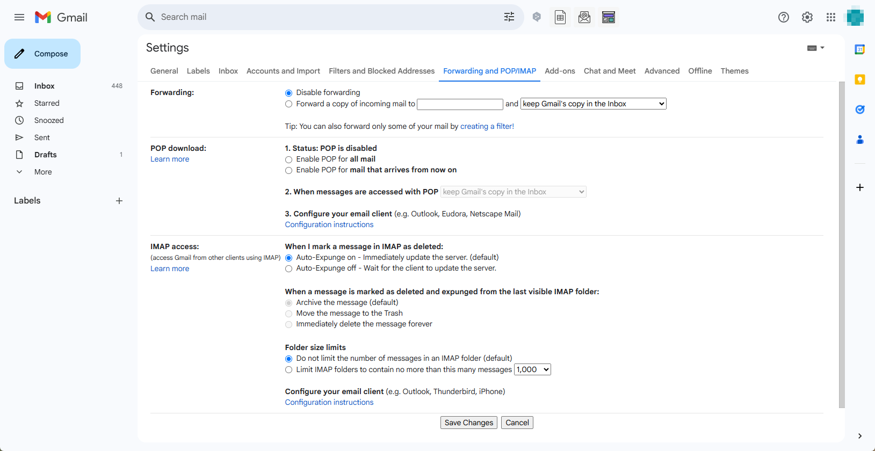The image size is (875, 451).
Task: Click the settings page vertical scrollbar
Action: (x=842, y=245)
